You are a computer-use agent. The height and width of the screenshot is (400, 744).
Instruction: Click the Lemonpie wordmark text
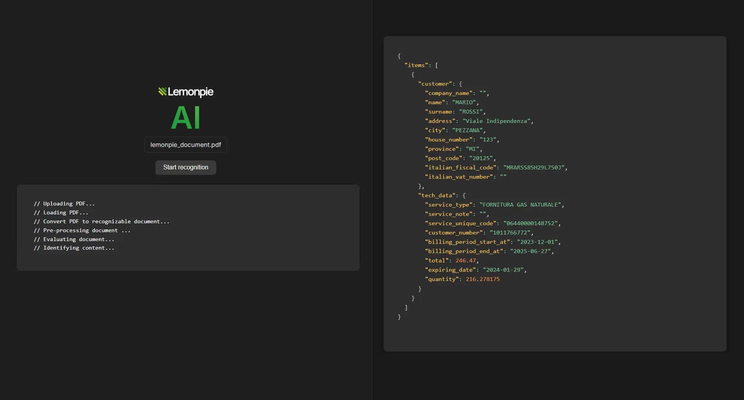190,92
